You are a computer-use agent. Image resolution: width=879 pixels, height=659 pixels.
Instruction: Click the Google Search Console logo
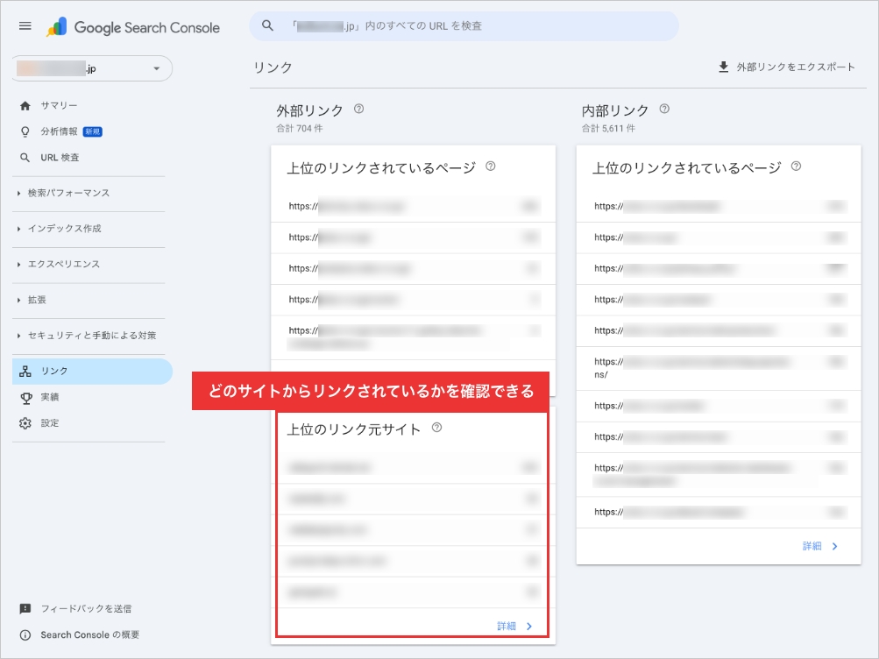click(133, 27)
